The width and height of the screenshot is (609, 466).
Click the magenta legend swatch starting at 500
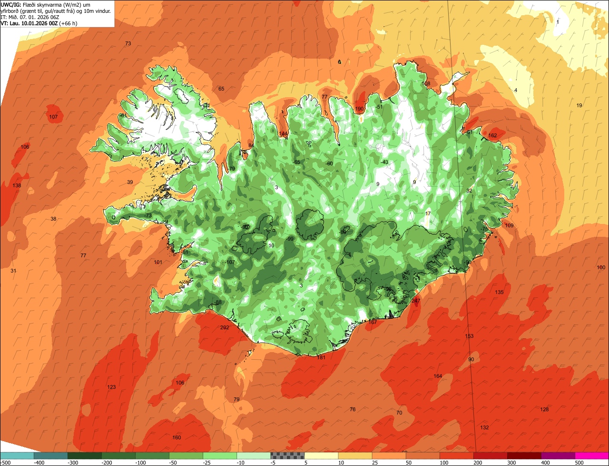tap(591, 456)
